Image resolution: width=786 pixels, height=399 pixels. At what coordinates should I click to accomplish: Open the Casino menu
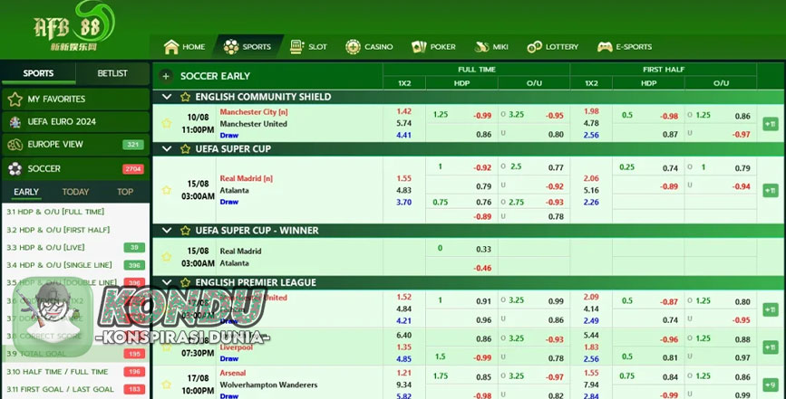point(369,46)
